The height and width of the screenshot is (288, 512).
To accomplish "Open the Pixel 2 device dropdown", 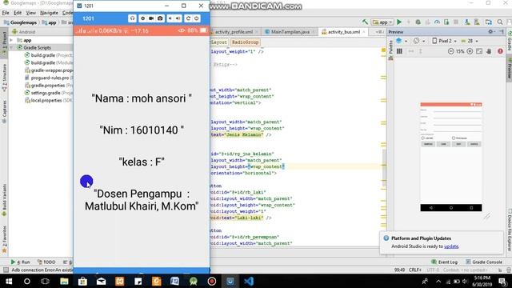I will point(445,41).
